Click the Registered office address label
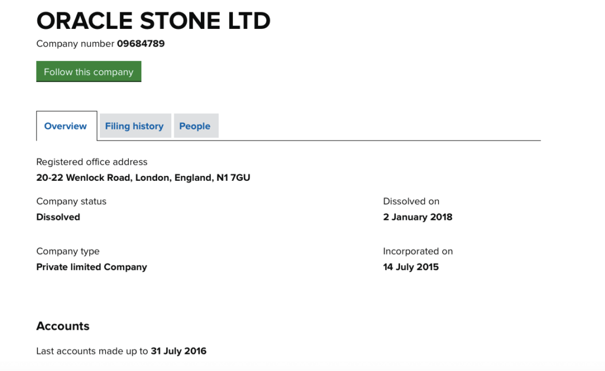 coord(92,162)
